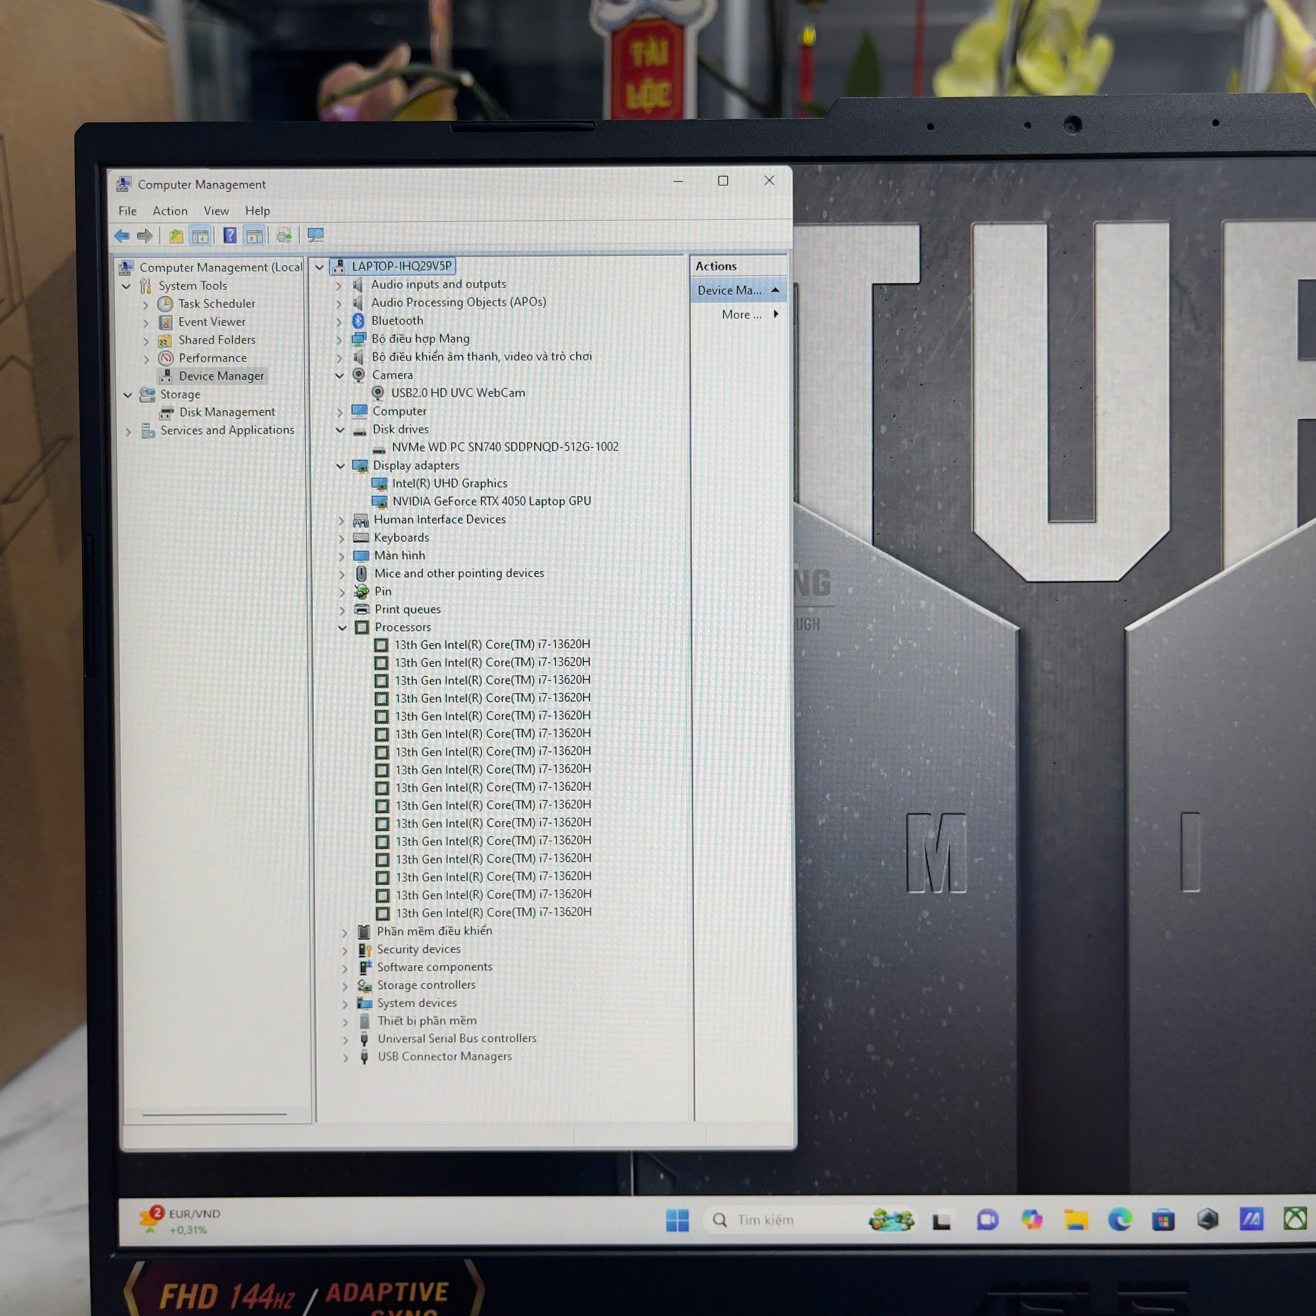The width and height of the screenshot is (1316, 1316).
Task: Collapse the Storage node
Action: [127, 395]
